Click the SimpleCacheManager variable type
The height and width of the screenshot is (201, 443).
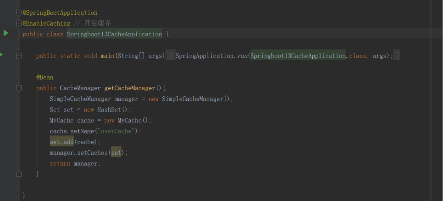[80, 99]
